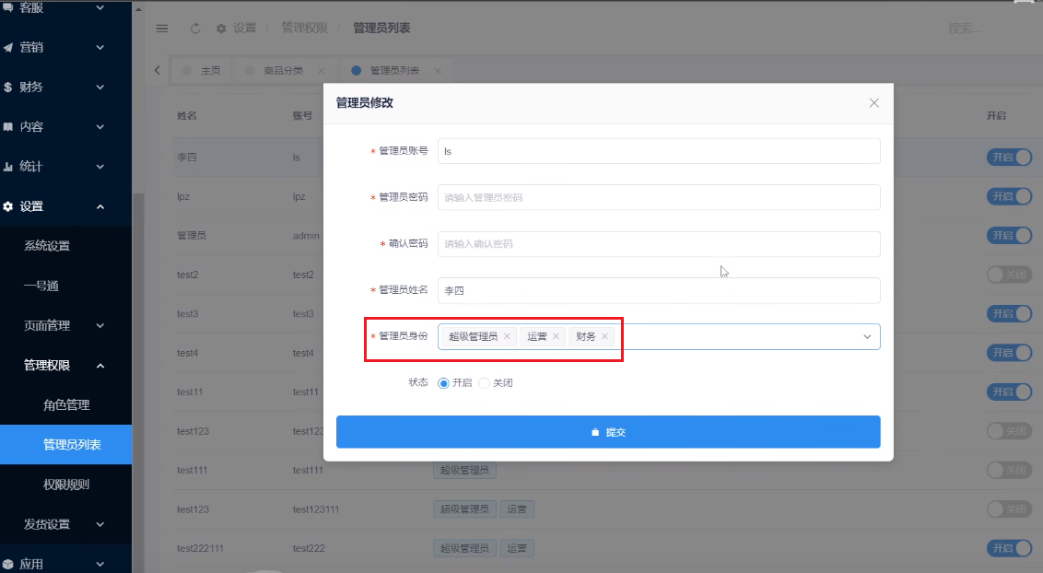1043x573 pixels.
Task: Click the 管理权限 breadcrumb link
Action: tap(305, 28)
